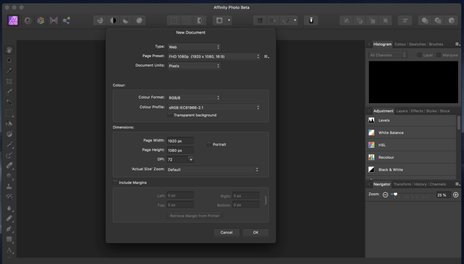Switch to the Export persona
The width and height of the screenshot is (464, 264).
tap(66, 20)
